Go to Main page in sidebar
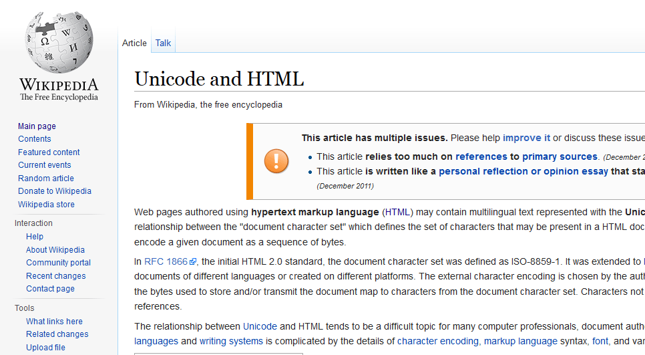645x355 pixels. 37,126
